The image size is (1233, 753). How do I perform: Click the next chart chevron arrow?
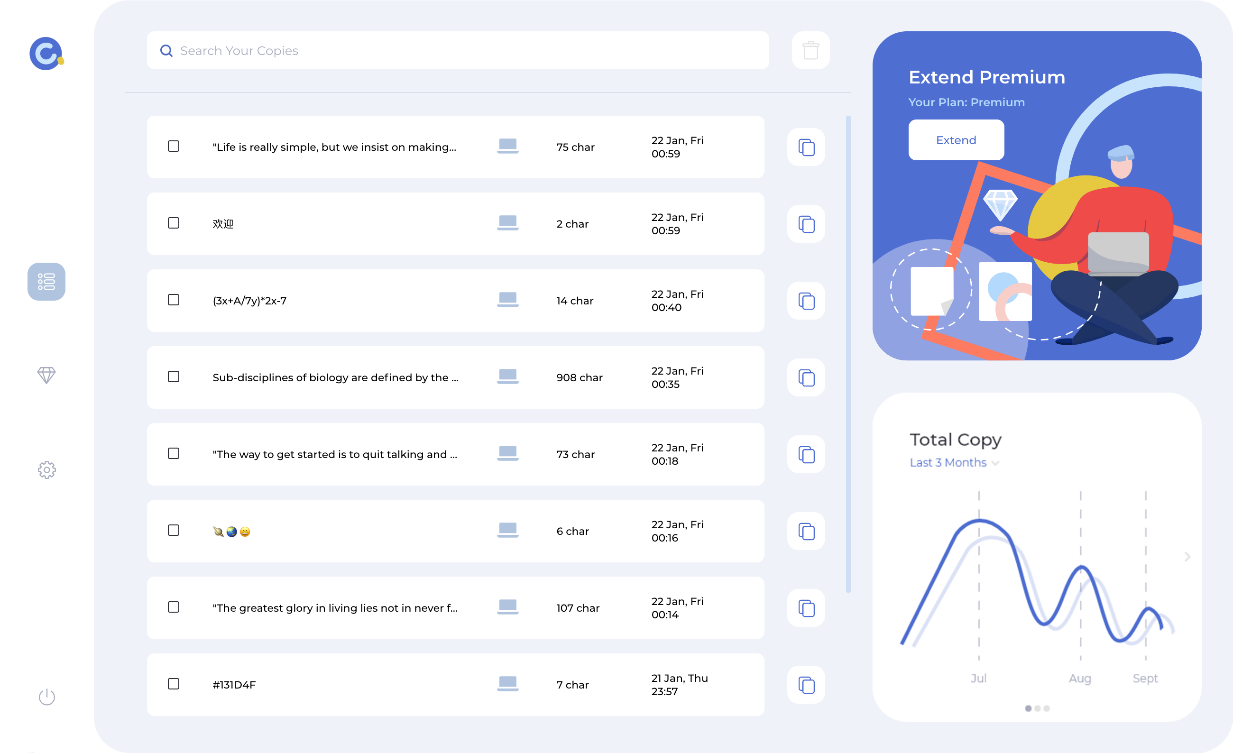1187,557
